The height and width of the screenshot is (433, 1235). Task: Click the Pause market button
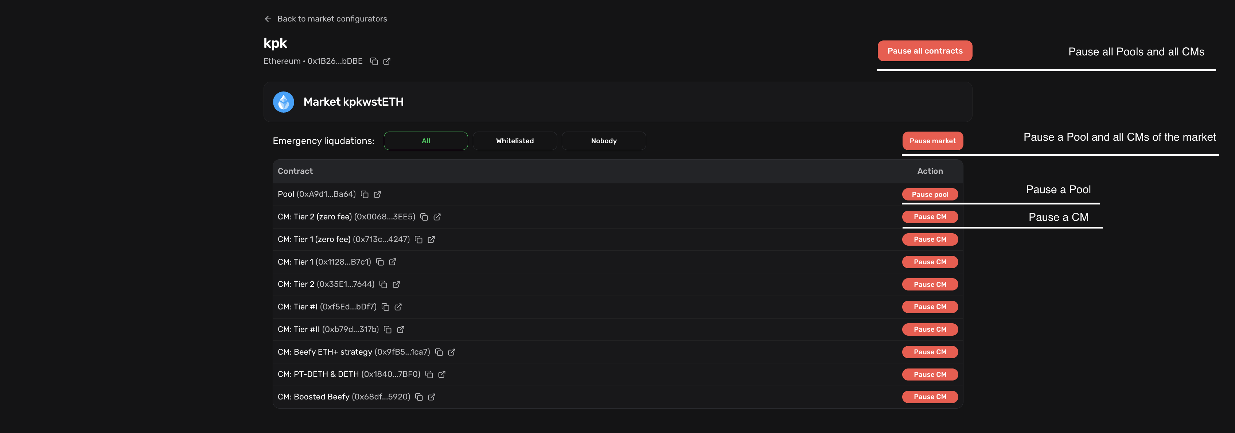tap(932, 141)
